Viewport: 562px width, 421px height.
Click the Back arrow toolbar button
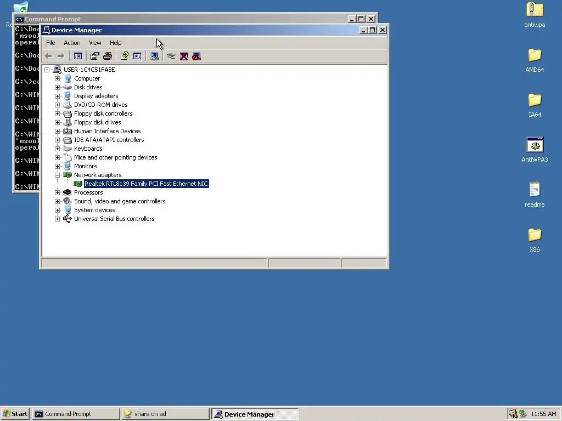(x=48, y=56)
